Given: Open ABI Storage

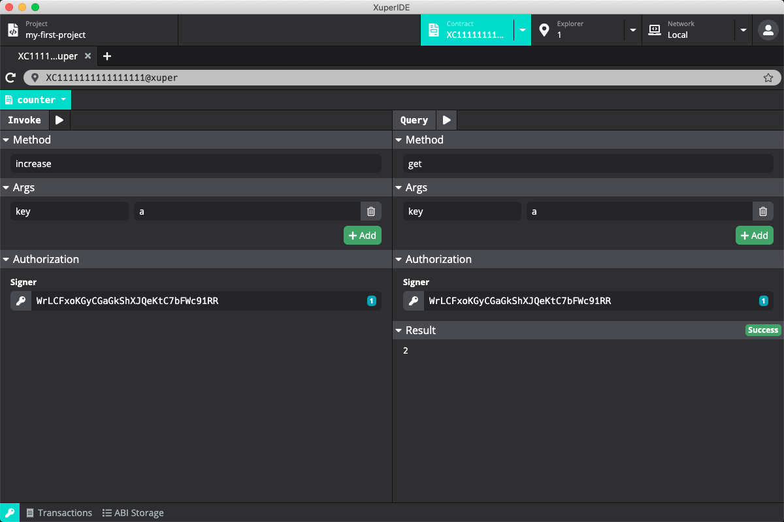Looking at the screenshot, I should [133, 513].
